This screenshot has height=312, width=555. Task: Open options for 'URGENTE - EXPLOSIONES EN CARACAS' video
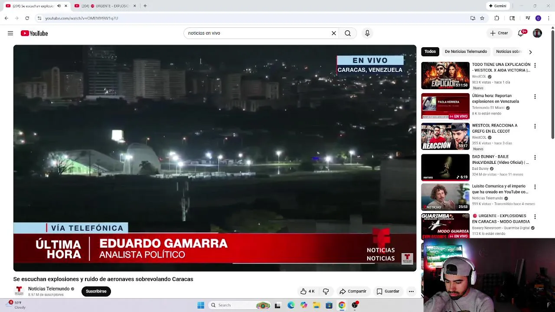(535, 216)
